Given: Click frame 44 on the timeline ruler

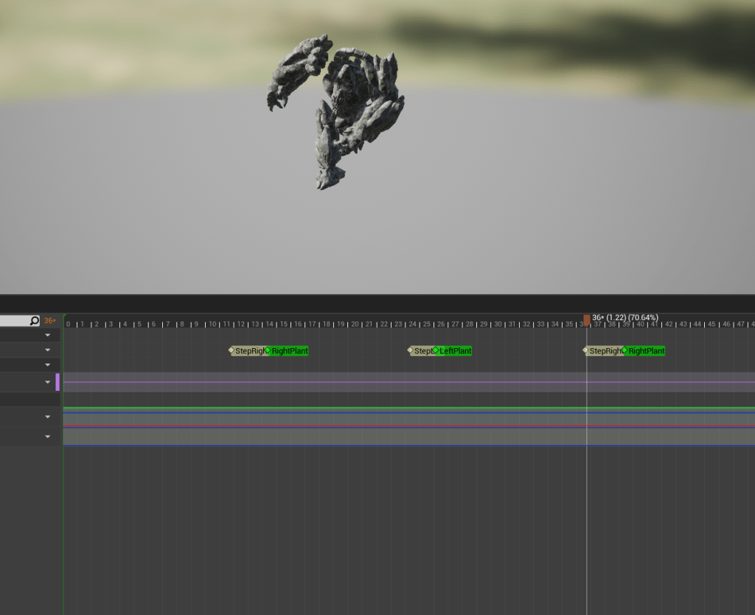Looking at the screenshot, I should click(697, 324).
